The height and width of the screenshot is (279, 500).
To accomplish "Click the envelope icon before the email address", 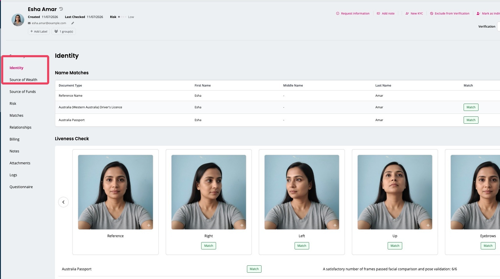I will 29,23.
